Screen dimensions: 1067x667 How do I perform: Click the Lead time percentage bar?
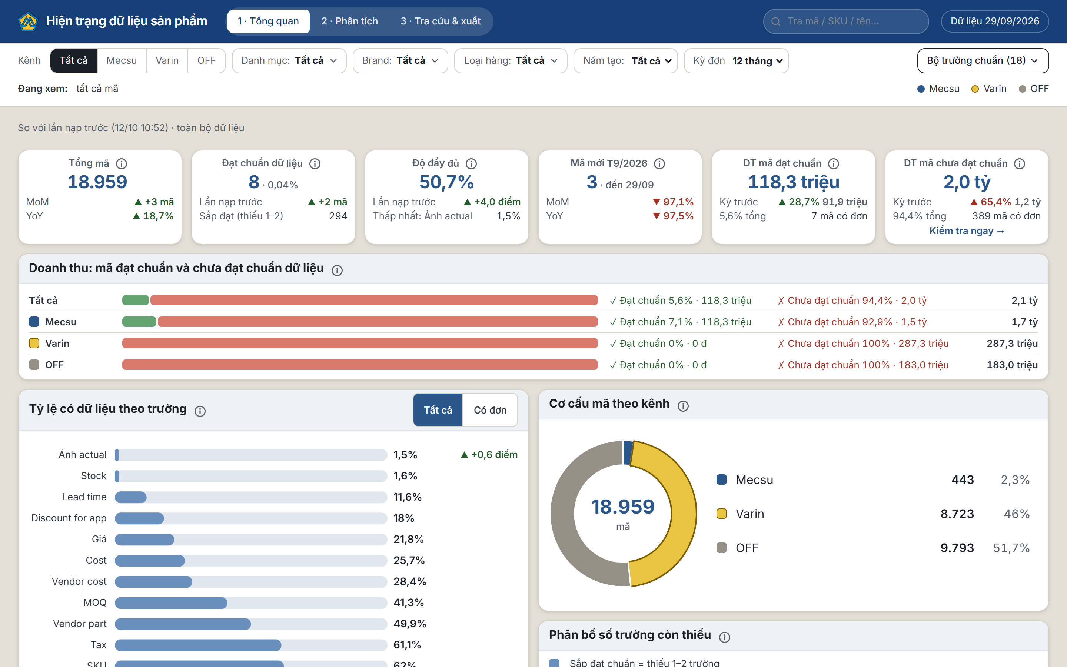pos(251,497)
